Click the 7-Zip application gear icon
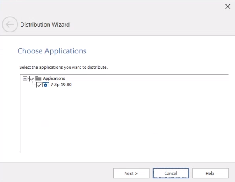Image resolution: width=235 pixels, height=182 pixels. [46, 85]
